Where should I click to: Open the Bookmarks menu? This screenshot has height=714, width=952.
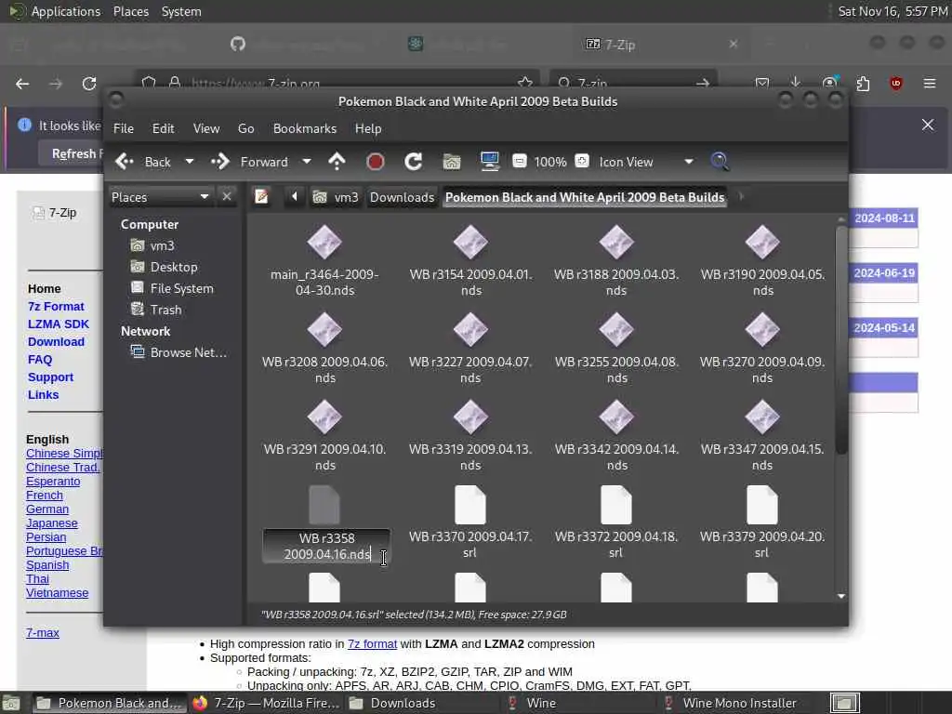[305, 128]
